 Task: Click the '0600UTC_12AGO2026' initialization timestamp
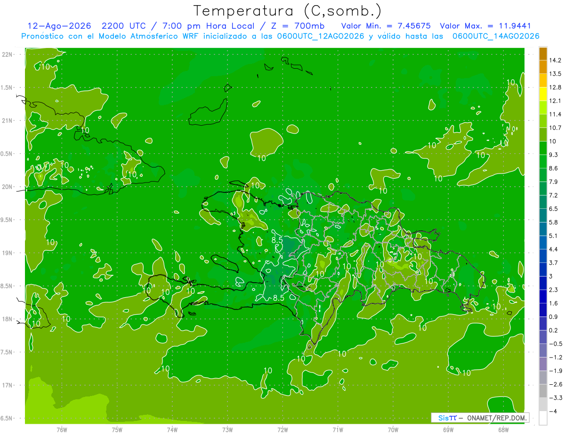click(322, 36)
